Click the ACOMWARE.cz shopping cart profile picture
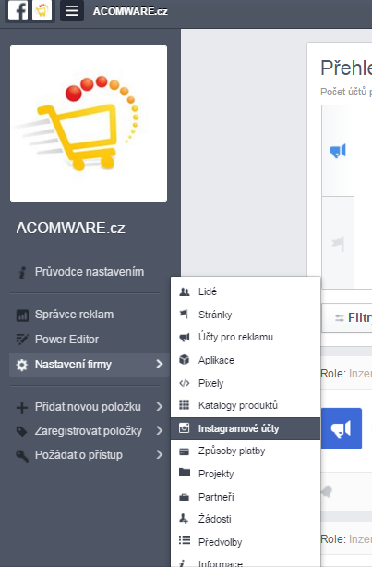The image size is (372, 569). pyautogui.click(x=89, y=123)
